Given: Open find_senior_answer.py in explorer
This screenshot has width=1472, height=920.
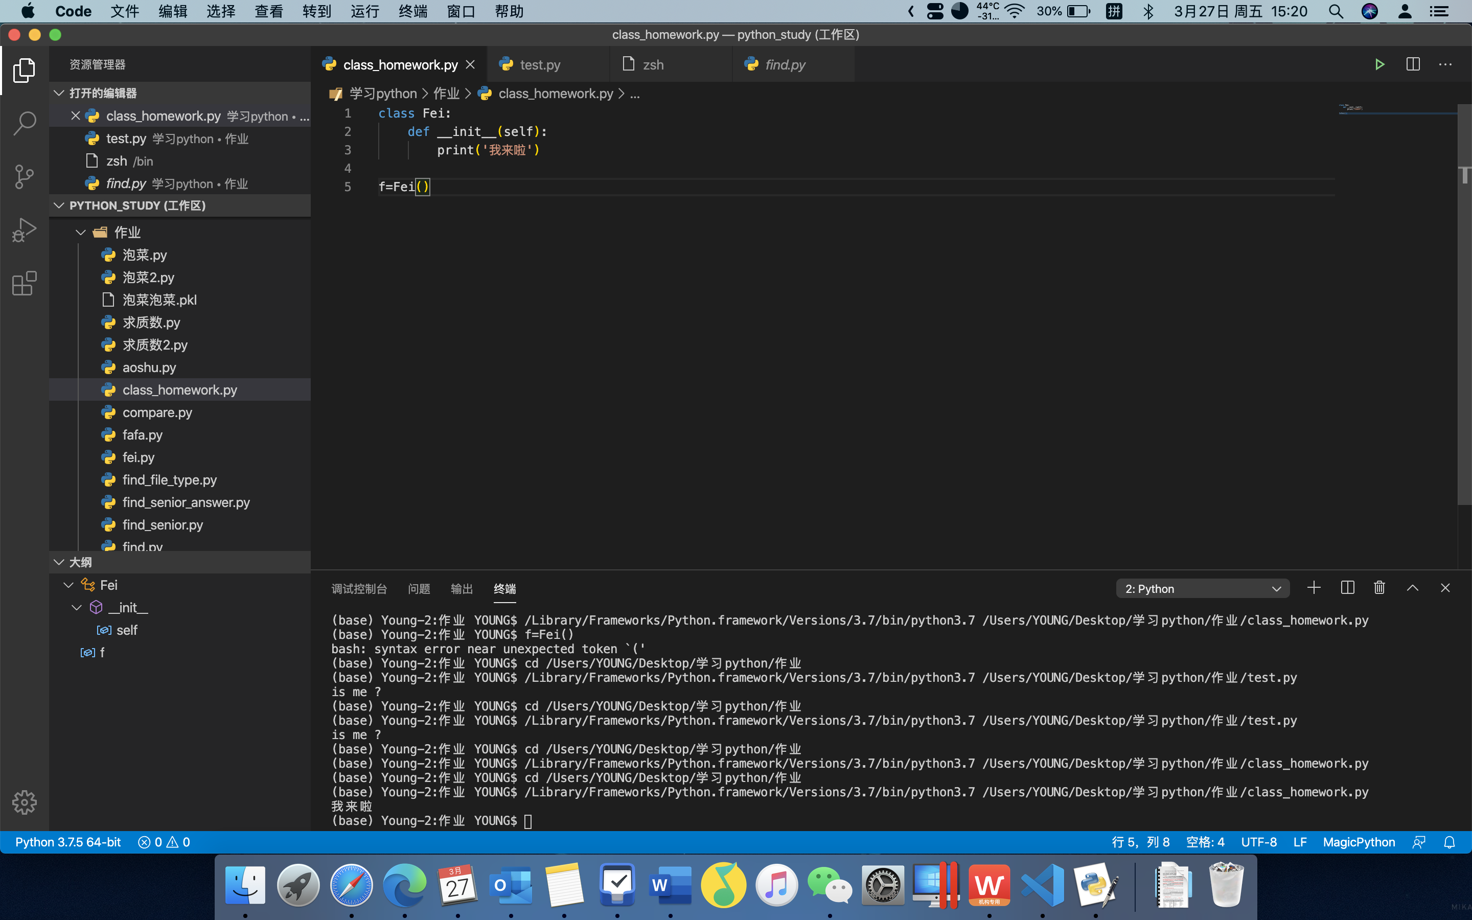Looking at the screenshot, I should point(180,502).
